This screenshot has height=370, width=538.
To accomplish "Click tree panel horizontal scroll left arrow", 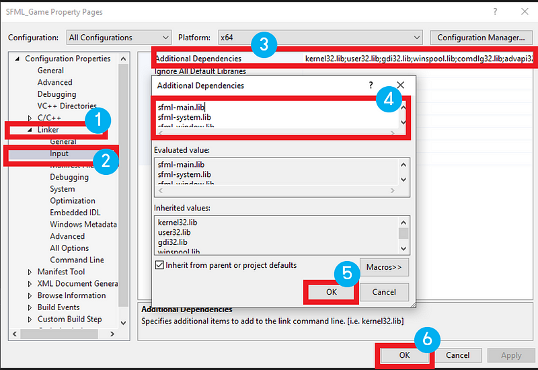I will (14, 334).
